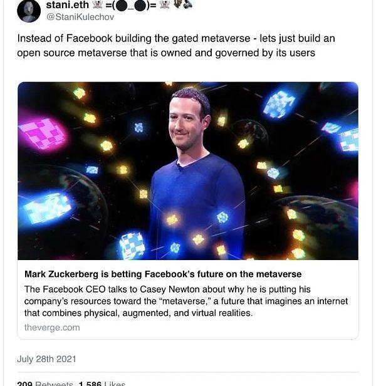Click the tweet text about open source metaverse
Screen dimensions: 376x386
click(x=175, y=46)
